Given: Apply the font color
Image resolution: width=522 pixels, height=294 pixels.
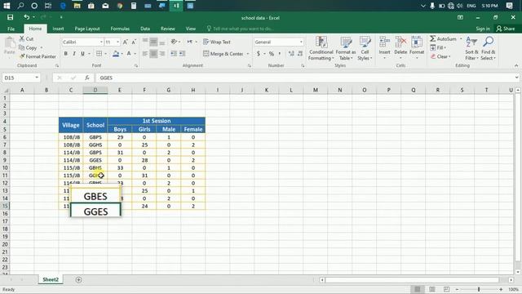Looking at the screenshot, I should point(129,53).
